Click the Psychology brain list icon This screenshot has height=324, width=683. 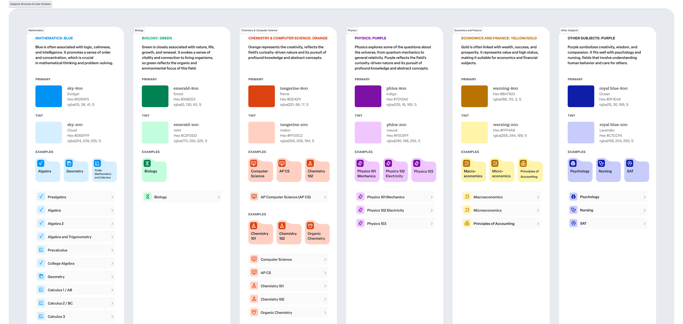coord(573,196)
